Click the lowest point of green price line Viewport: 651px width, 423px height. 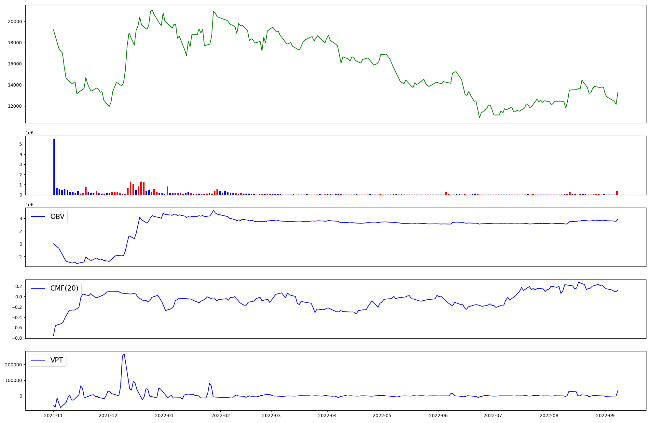coord(479,117)
